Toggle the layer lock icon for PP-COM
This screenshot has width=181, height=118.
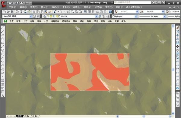tap(57, 16)
